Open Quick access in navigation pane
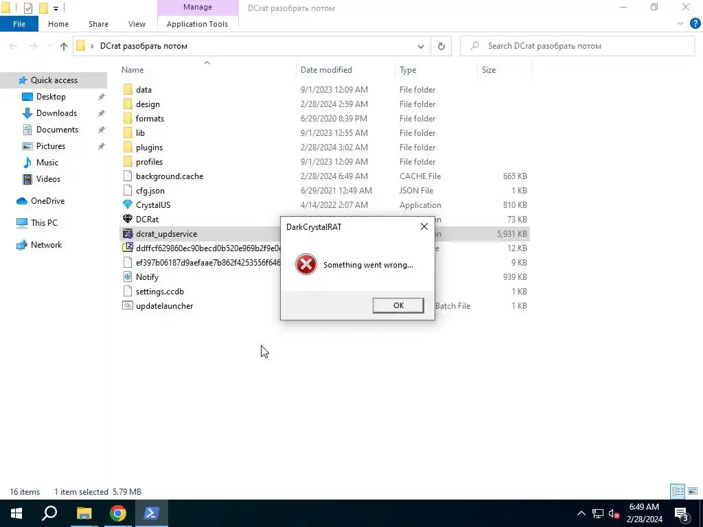 (54, 80)
